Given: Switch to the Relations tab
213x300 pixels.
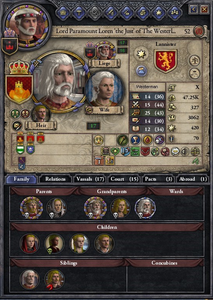Looking at the screenshot, I should pyautogui.click(x=55, y=179).
